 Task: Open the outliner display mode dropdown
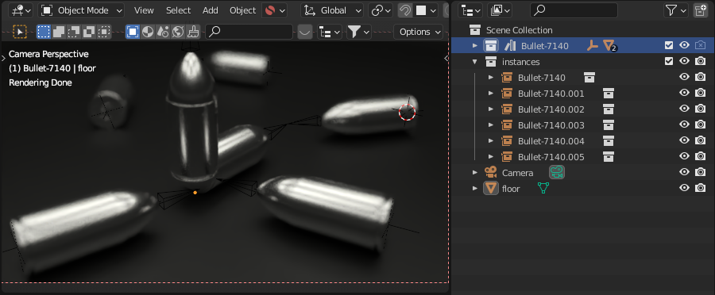pyautogui.click(x=470, y=10)
